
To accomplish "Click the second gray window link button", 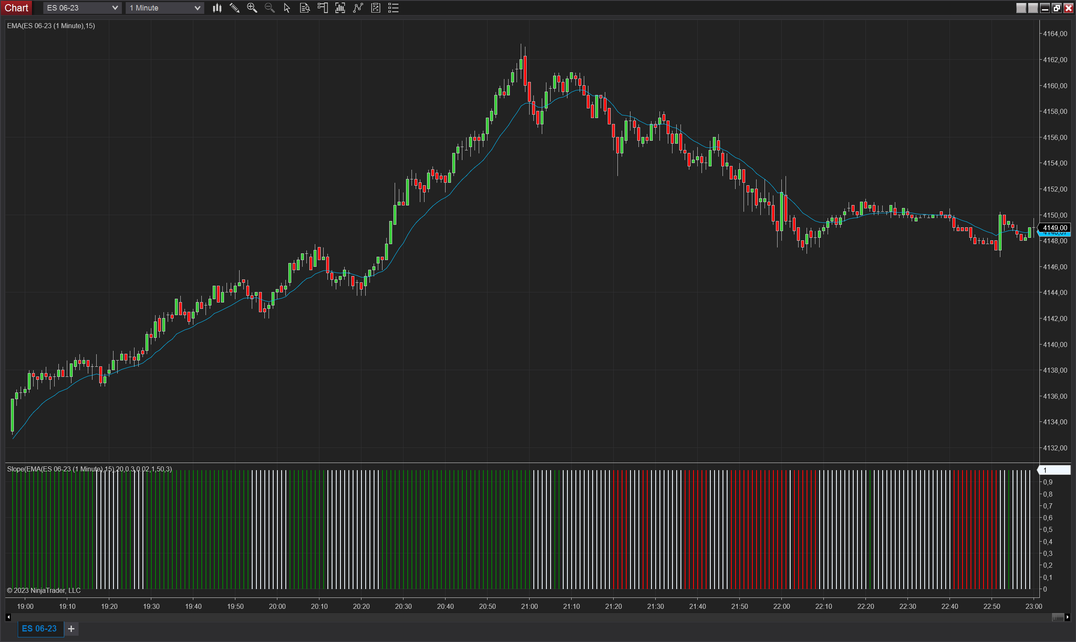I will pyautogui.click(x=1033, y=8).
